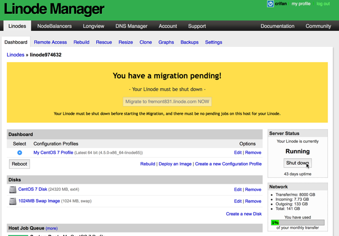Open the Support tab

197,26
